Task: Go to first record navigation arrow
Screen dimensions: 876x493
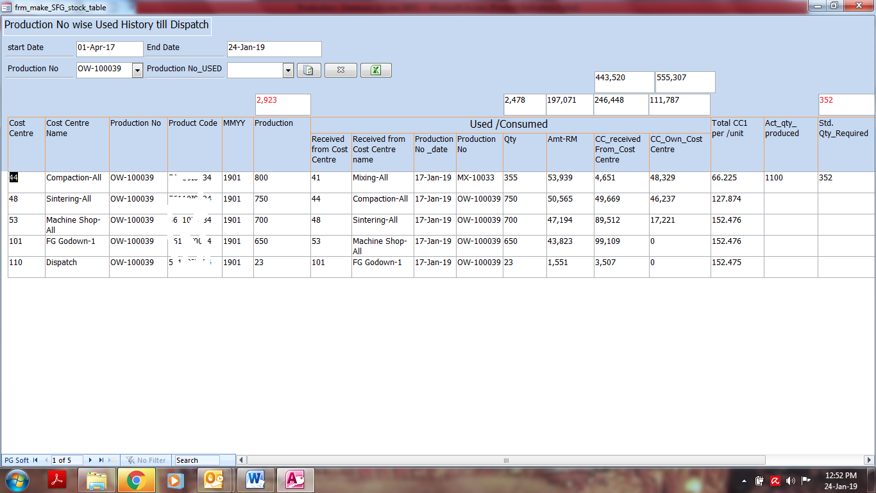Action: coord(35,460)
